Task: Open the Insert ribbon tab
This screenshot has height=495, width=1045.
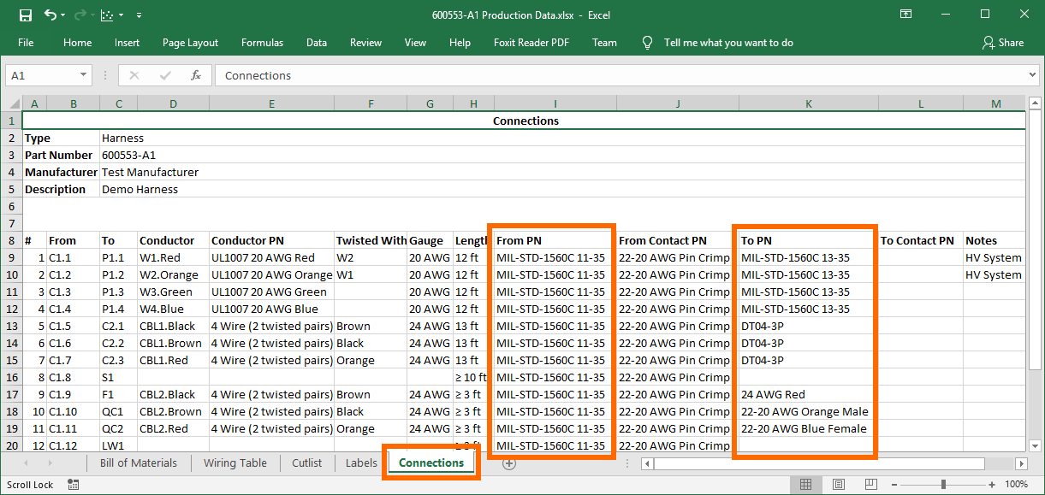Action: (x=127, y=43)
